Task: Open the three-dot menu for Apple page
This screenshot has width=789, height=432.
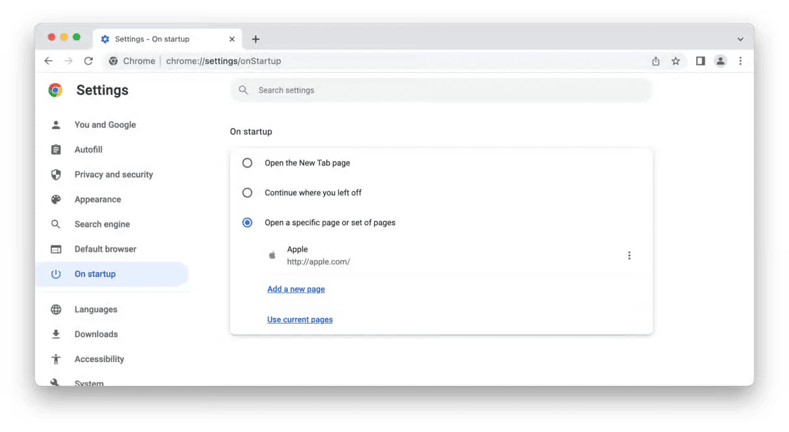Action: 629,256
